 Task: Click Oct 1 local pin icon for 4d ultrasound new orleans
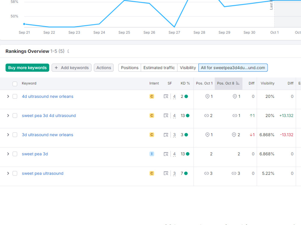(x=207, y=96)
